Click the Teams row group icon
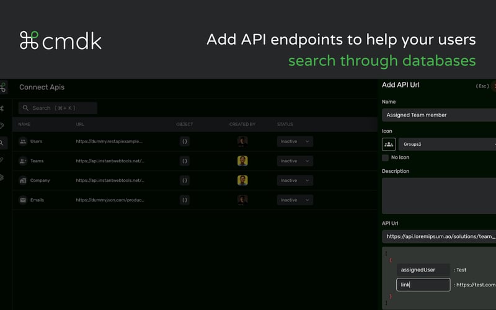Image resolution: width=496 pixels, height=310 pixels. 23,161
